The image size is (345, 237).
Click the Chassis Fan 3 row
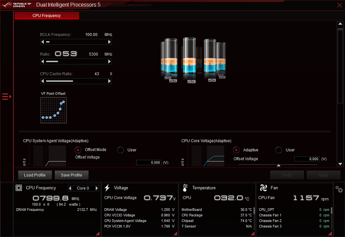pyautogui.click(x=294, y=226)
